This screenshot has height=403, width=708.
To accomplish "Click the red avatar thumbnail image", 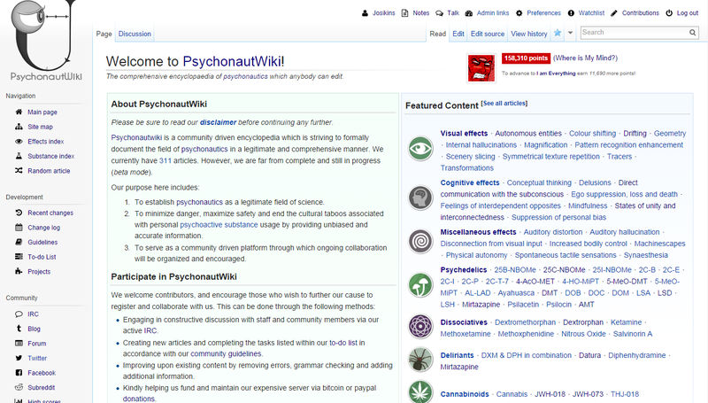I will 482,68.
